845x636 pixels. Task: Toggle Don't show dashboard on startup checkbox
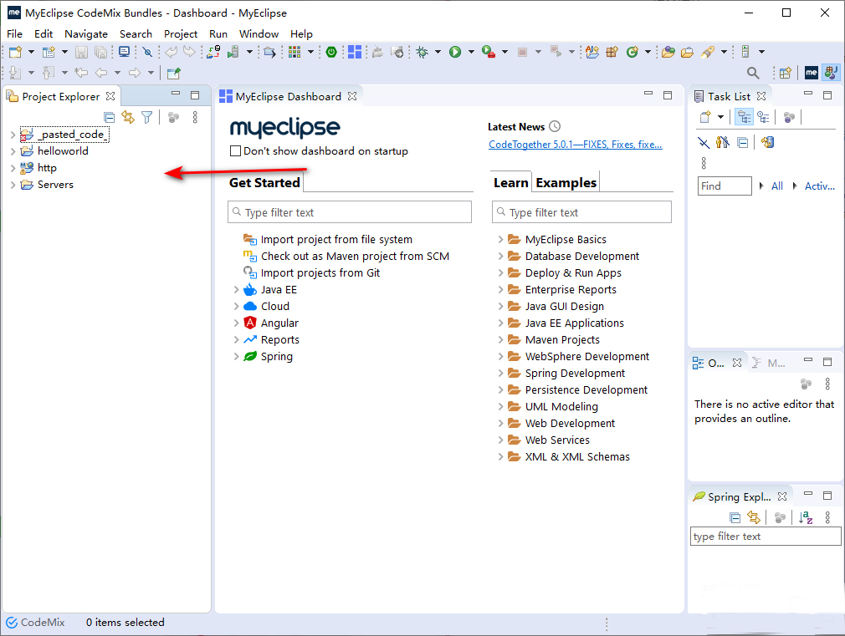click(x=236, y=151)
